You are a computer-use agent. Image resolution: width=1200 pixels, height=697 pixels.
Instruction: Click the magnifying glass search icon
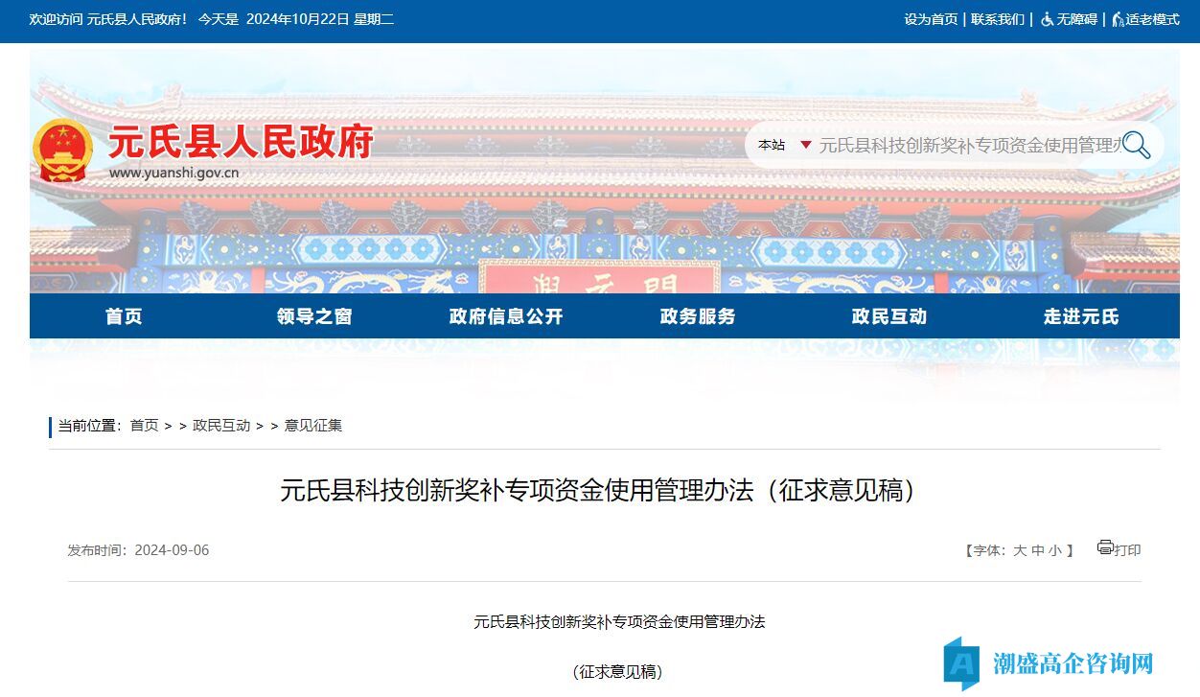pos(1137,146)
